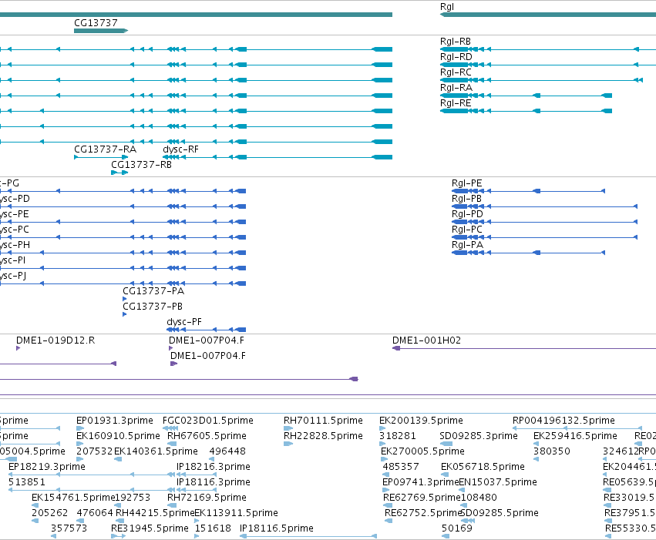Click the Rgl gene label
Image resolution: width=656 pixels, height=540 pixels.
[x=447, y=7]
